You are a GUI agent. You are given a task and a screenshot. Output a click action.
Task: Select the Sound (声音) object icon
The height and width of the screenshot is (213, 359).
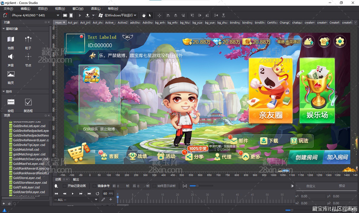click(11, 57)
